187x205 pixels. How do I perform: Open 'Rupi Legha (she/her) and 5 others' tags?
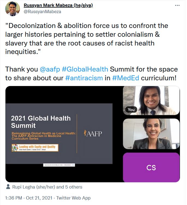pos(47,187)
